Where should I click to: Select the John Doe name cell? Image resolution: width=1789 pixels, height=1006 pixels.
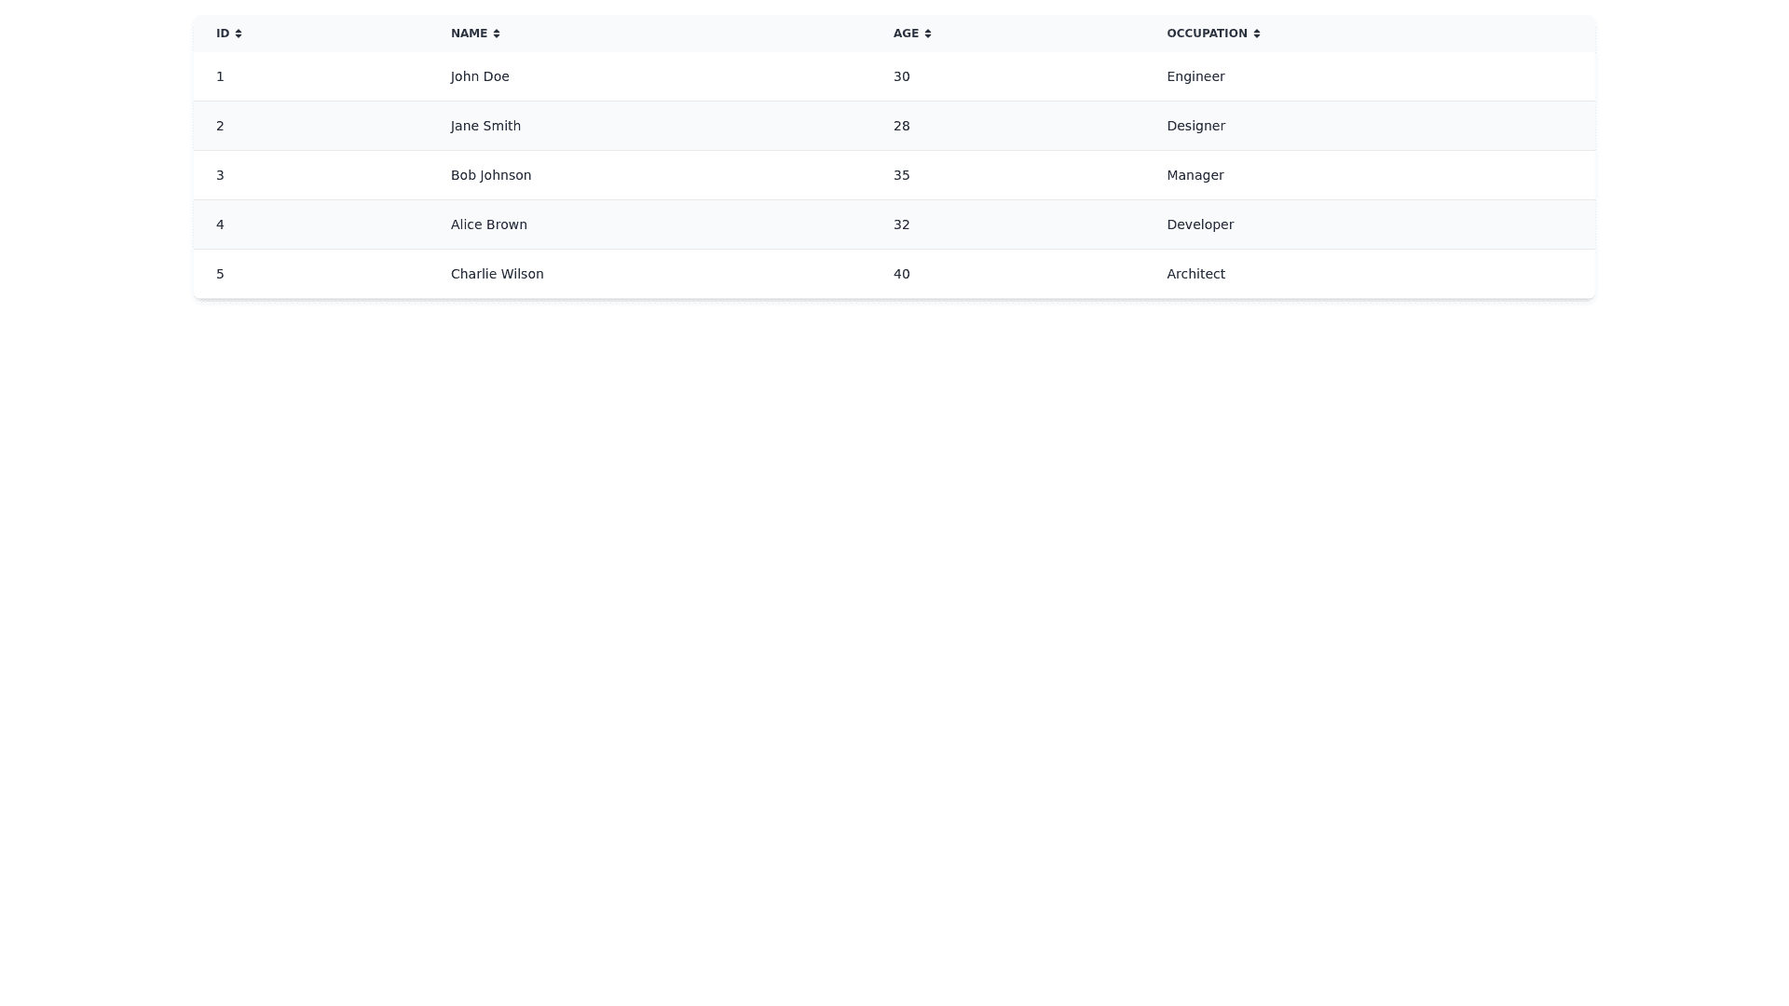pos(480,76)
